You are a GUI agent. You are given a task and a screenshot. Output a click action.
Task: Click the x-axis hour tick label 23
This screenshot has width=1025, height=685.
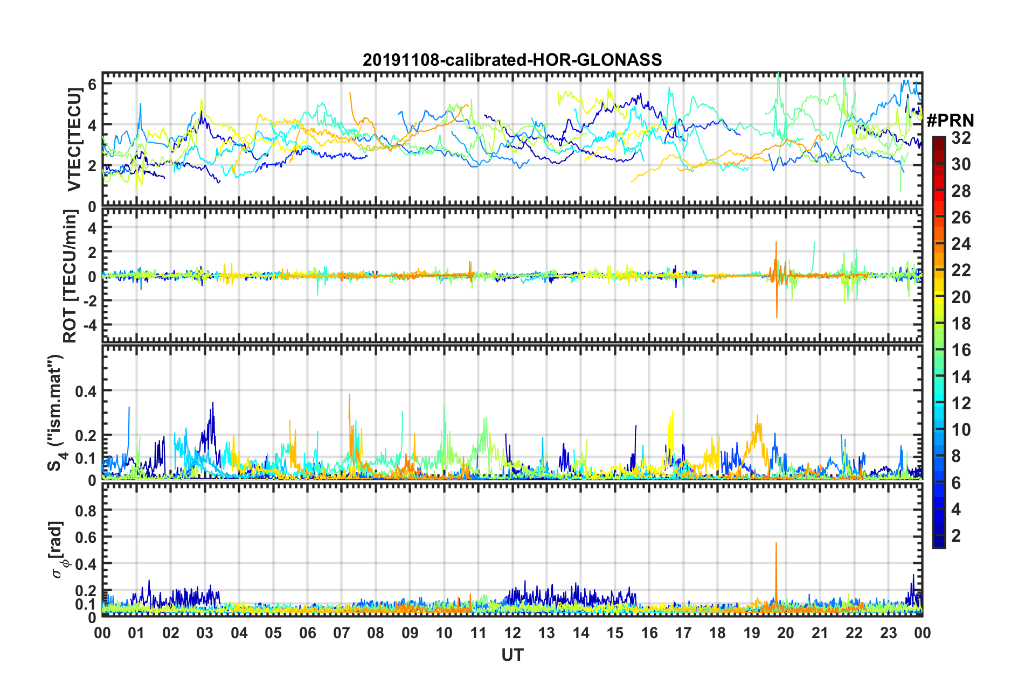pyautogui.click(x=888, y=633)
